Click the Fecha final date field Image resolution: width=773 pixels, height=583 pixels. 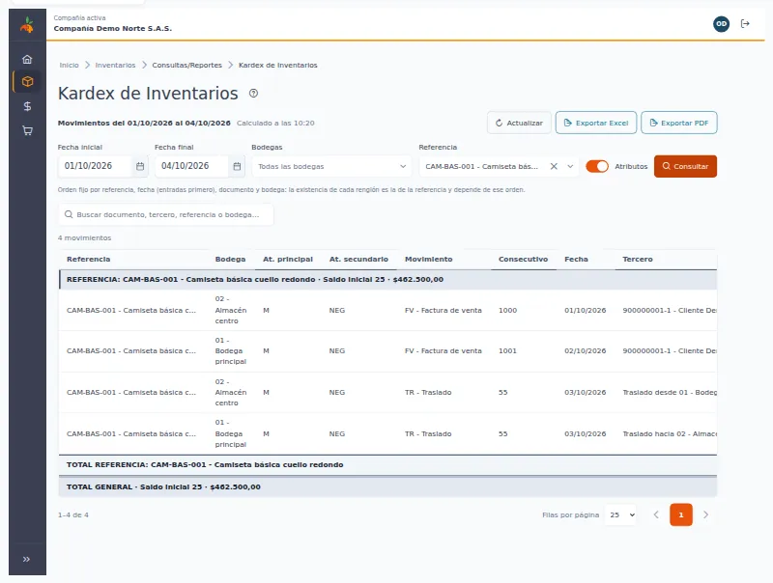[x=191, y=166]
